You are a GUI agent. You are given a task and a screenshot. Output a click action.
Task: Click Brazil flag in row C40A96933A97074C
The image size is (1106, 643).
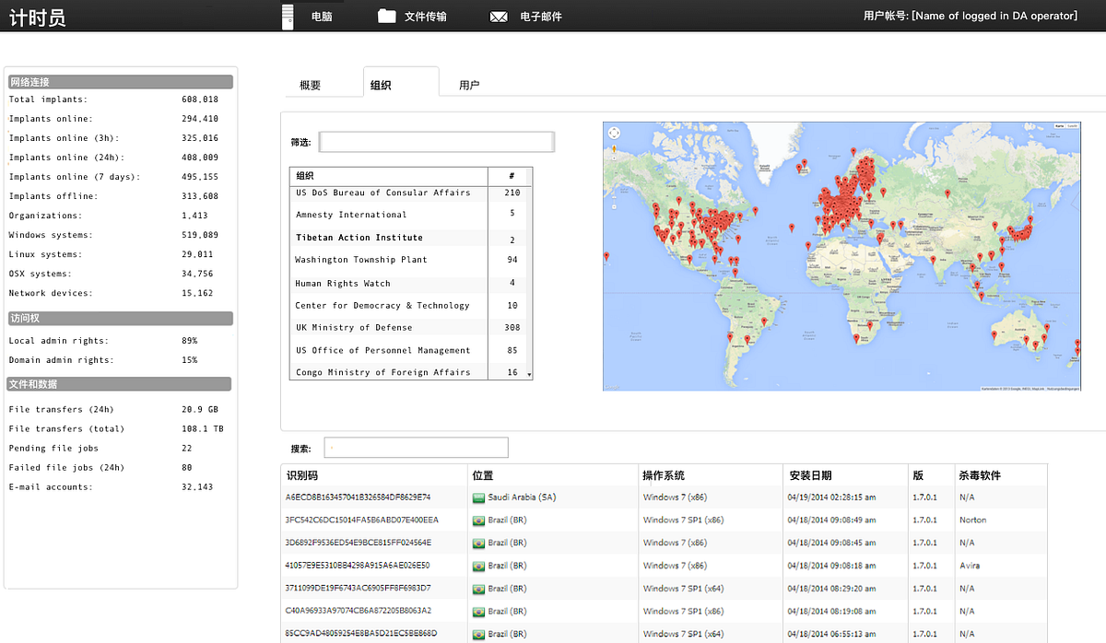(x=478, y=611)
